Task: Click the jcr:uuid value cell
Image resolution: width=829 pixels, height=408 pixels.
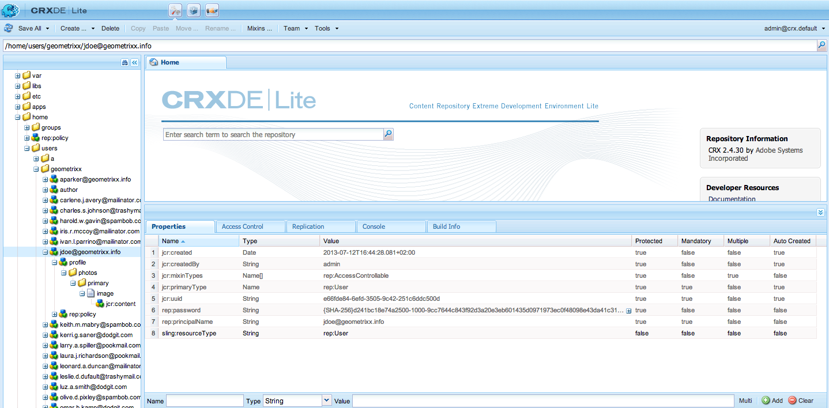Action: 476,299
